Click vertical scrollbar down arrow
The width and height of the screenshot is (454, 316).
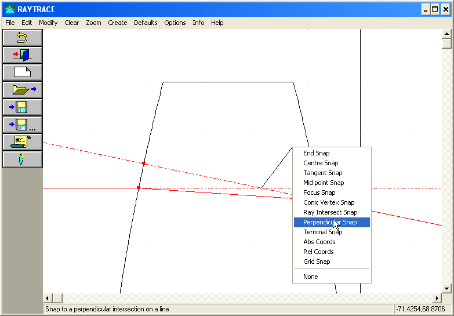pos(446,289)
